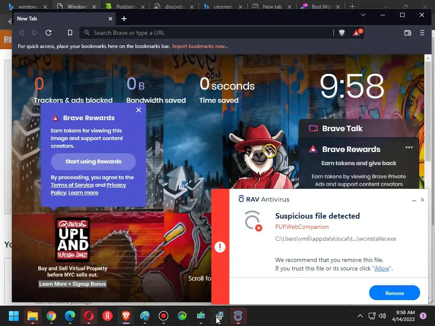The height and width of the screenshot is (326, 435).
Task: Click the Brave Rewards card triangle logo
Action: point(313,149)
